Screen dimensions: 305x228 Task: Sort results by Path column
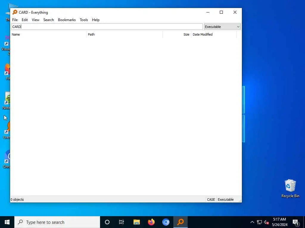124,34
